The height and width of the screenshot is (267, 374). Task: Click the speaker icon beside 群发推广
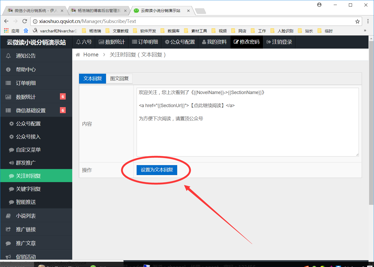point(12,163)
